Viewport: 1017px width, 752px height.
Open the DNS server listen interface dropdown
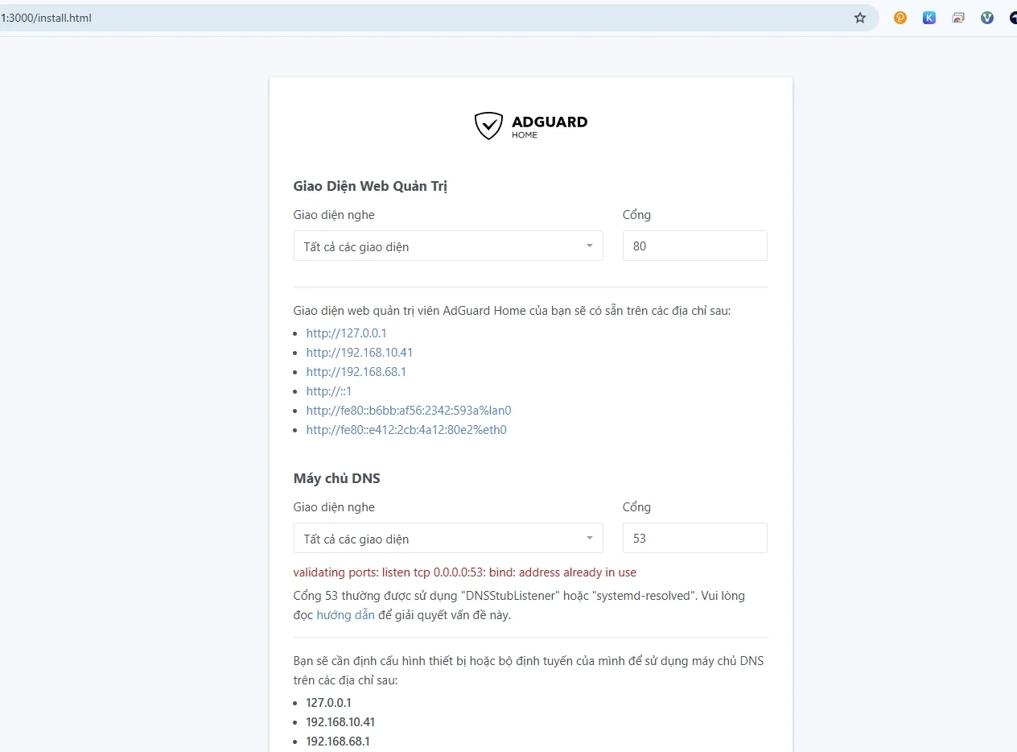click(x=448, y=538)
